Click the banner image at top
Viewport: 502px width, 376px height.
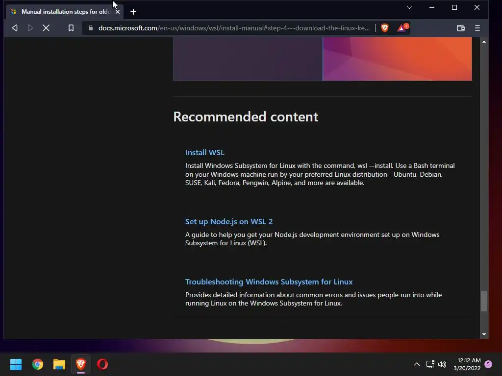323,59
